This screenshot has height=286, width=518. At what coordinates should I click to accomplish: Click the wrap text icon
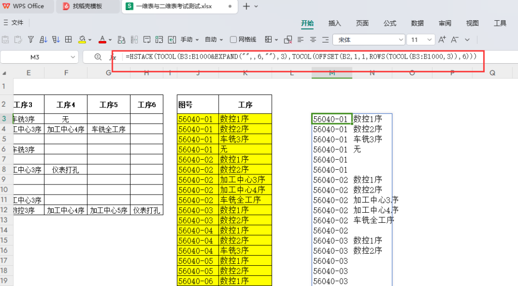click(147, 39)
